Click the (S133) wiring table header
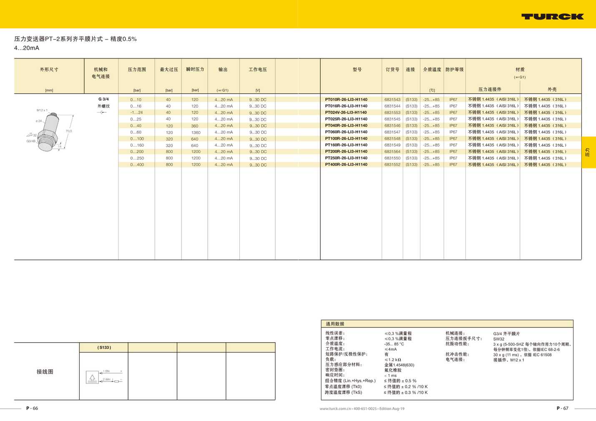This screenshot has height=421, width=596. pyautogui.click(x=104, y=348)
